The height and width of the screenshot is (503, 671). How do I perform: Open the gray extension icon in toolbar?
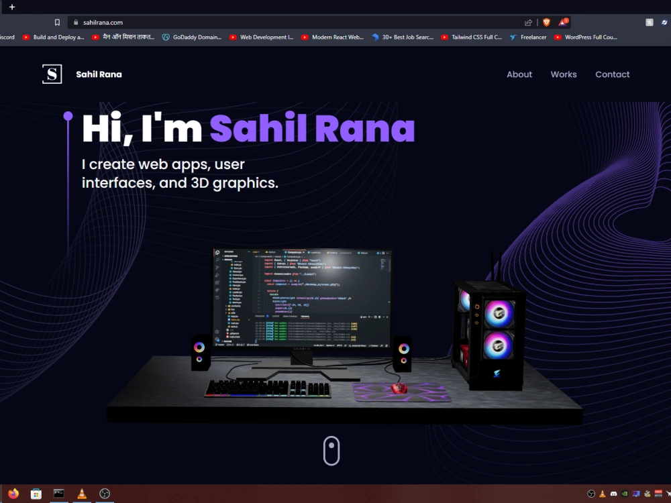649,23
